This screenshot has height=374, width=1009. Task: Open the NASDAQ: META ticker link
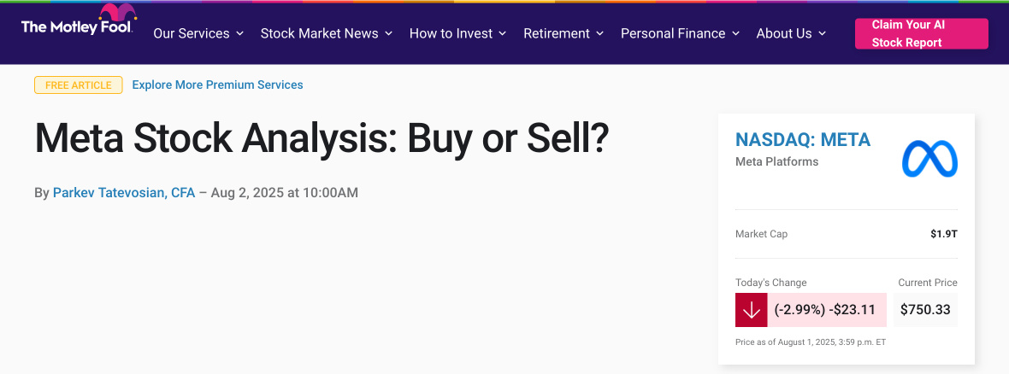(803, 139)
